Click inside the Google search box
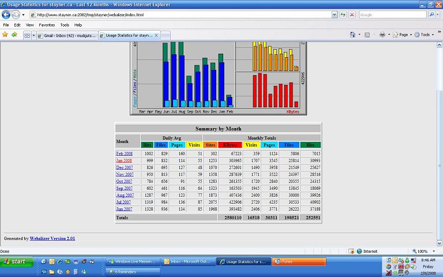The width and height of the screenshot is (443, 277). click(392, 14)
